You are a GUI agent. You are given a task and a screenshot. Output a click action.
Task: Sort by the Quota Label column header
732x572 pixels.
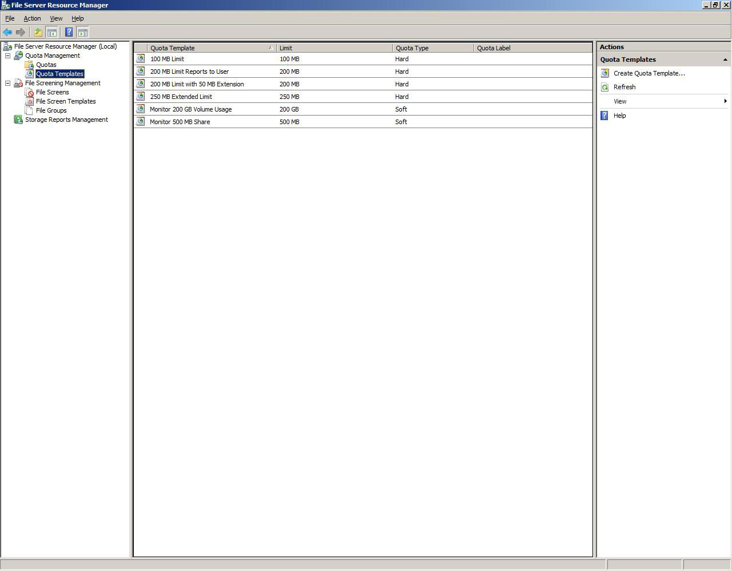tap(533, 48)
